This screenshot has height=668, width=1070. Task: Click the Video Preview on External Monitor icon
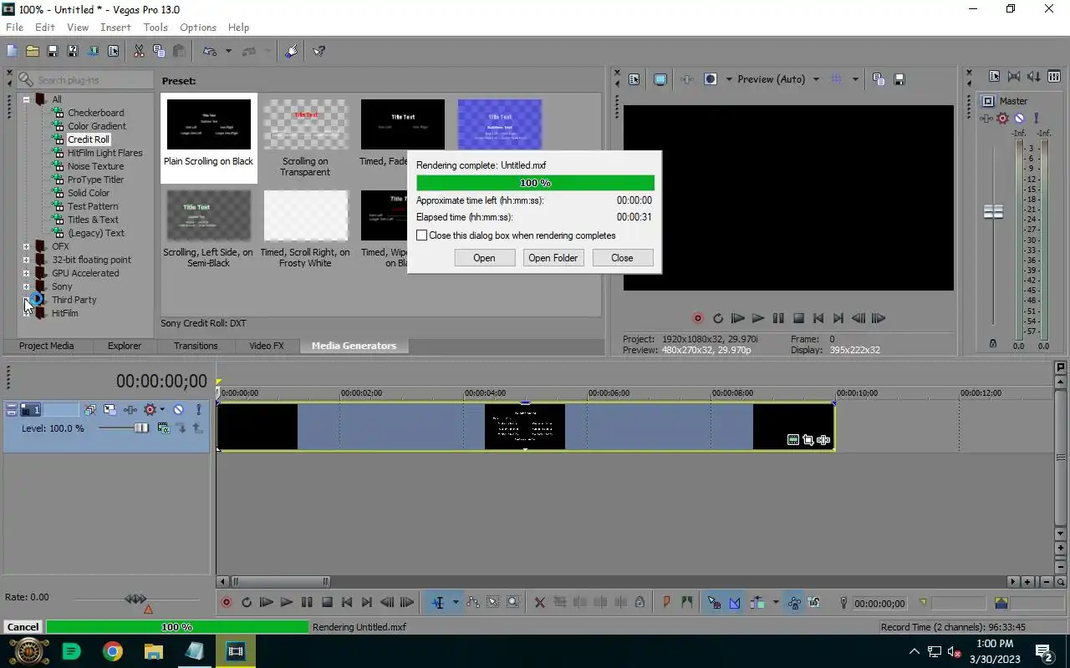660,79
